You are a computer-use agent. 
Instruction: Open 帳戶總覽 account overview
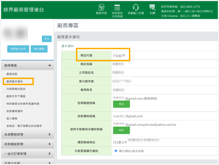pyautogui.click(x=39, y=49)
